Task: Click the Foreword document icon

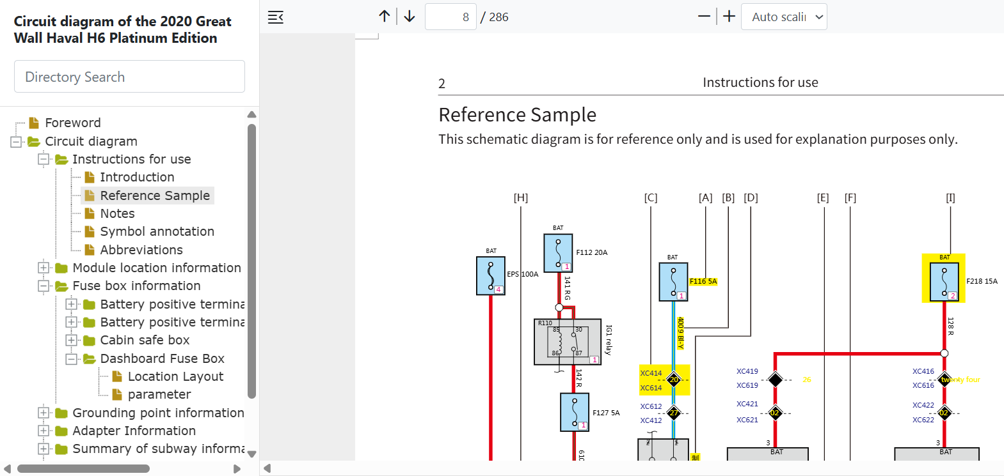Action: [34, 123]
